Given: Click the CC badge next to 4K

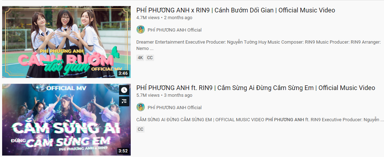Looking at the screenshot, I should (x=150, y=58).
